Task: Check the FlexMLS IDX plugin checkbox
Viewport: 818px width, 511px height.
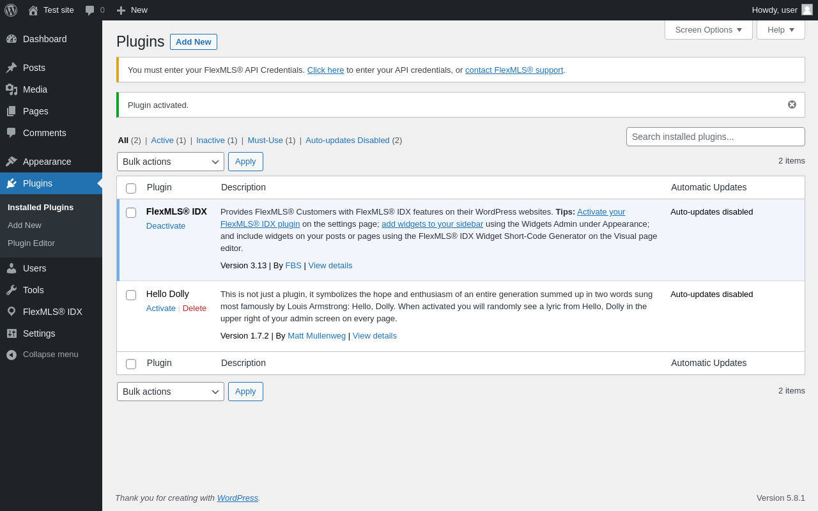Action: coord(131,213)
